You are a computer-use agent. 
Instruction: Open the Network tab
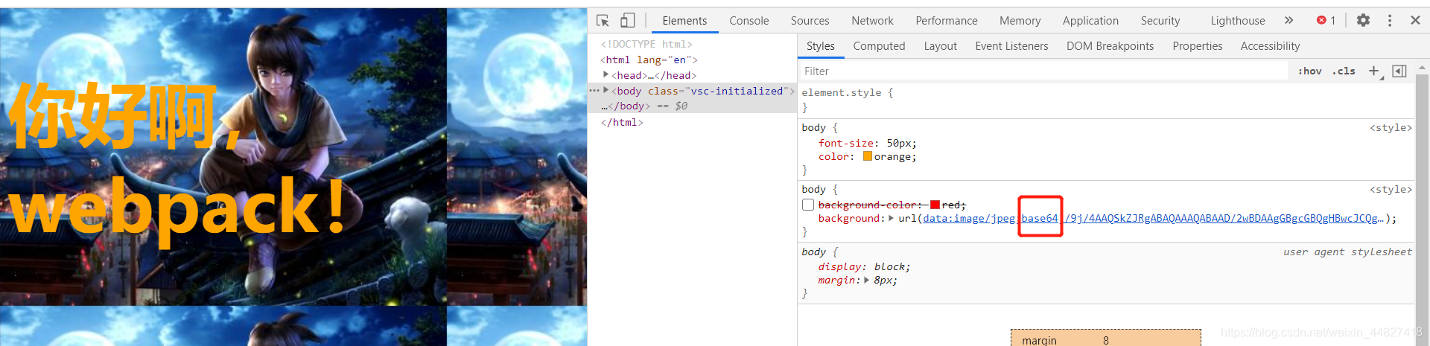[x=872, y=21]
